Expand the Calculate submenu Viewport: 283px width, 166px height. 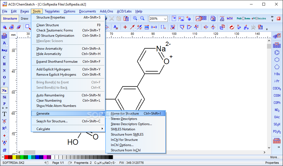tap(68, 129)
